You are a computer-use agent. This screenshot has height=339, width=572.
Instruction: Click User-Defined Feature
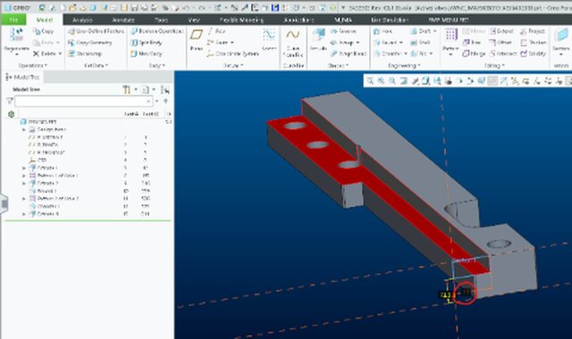[x=96, y=31]
